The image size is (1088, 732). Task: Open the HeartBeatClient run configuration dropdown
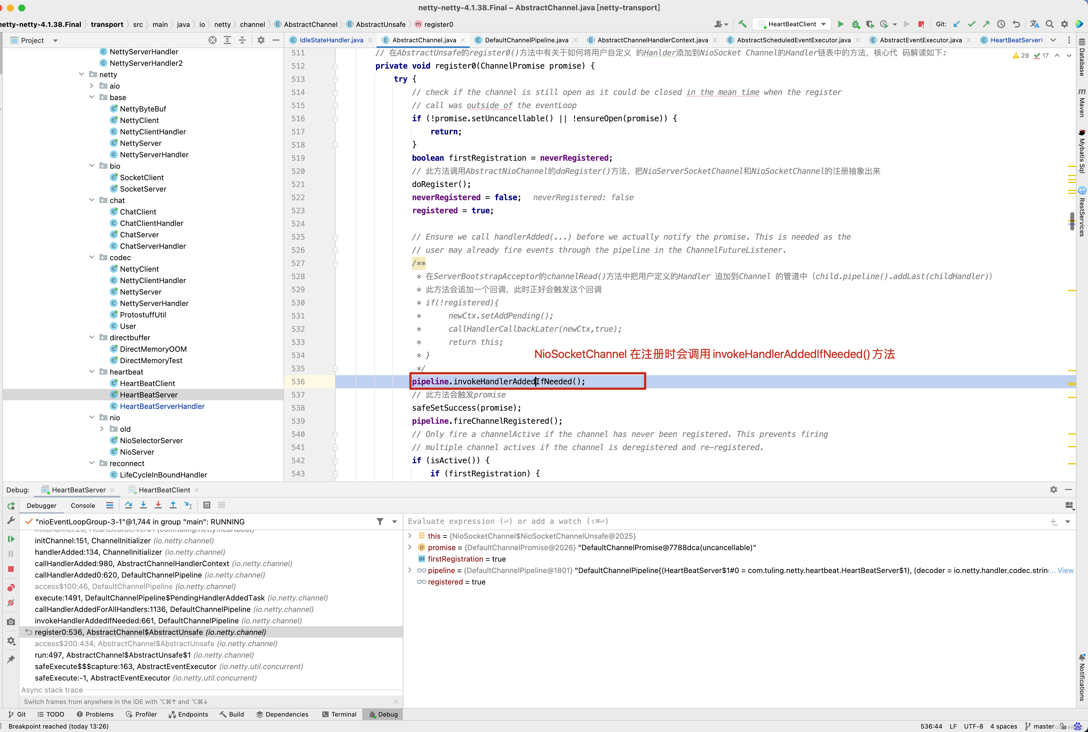point(793,24)
